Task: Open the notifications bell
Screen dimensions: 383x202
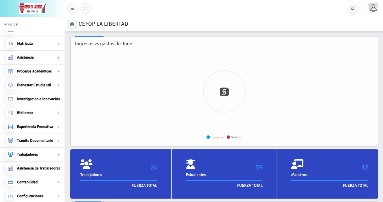Action: coord(353,8)
